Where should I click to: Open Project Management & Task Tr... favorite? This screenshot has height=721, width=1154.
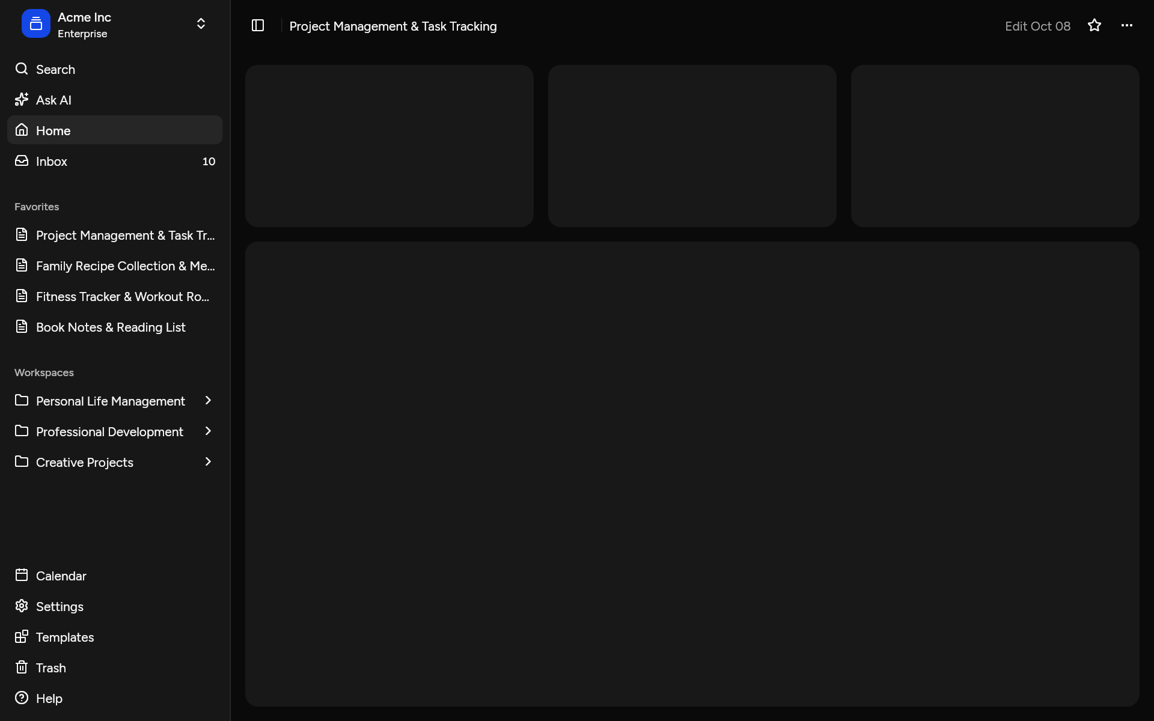[115, 235]
